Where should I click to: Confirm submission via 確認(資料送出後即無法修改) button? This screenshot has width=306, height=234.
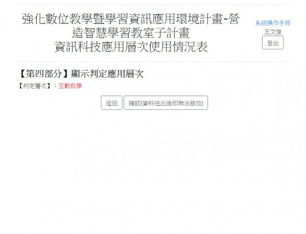(166, 103)
